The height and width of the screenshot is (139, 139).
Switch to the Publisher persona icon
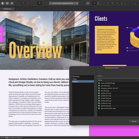[3, 3]
